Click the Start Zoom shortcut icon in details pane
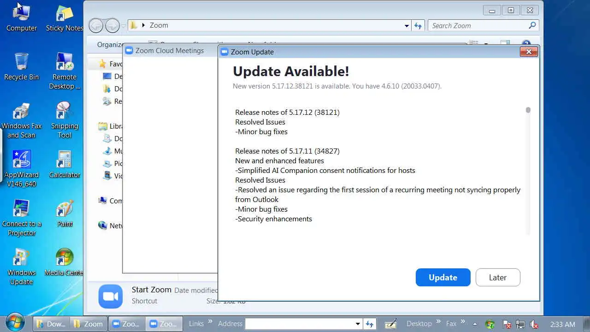The width and height of the screenshot is (590, 332). coord(111,296)
